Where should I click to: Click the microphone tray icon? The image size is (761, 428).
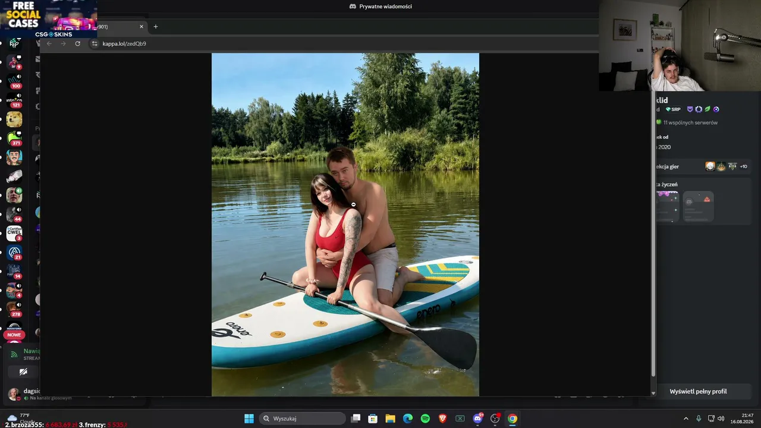point(699,418)
